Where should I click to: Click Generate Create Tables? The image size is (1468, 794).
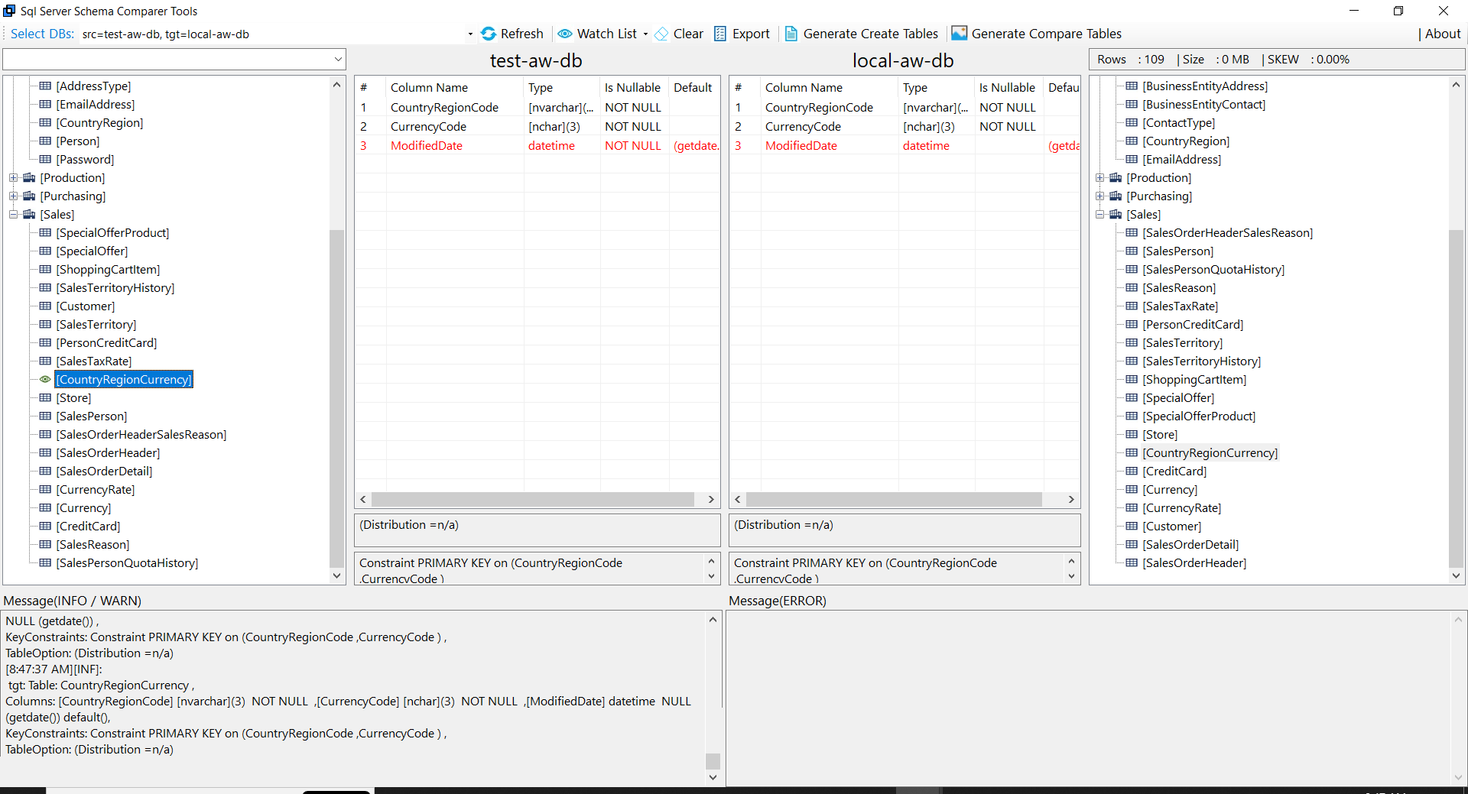pyautogui.click(x=862, y=34)
